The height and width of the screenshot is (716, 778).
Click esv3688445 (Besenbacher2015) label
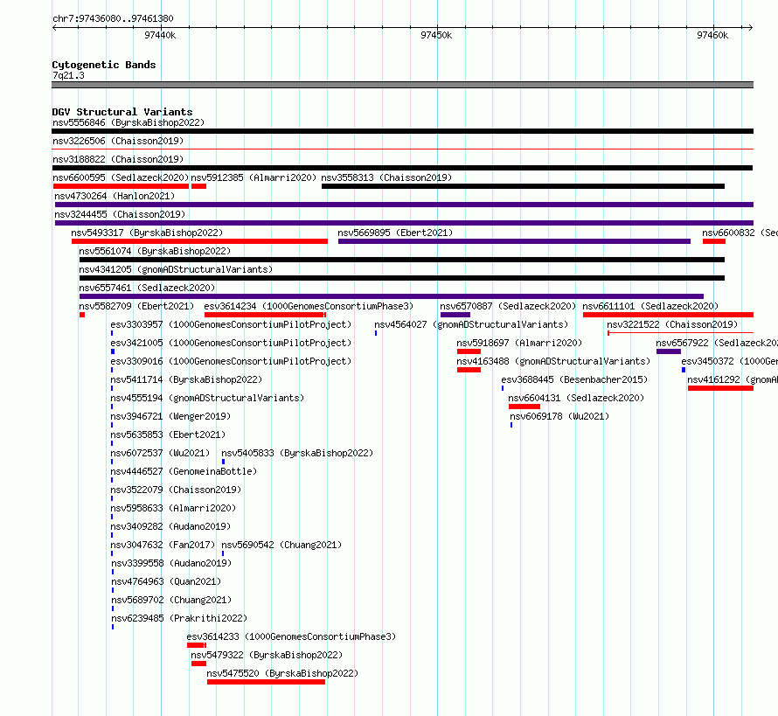point(574,379)
